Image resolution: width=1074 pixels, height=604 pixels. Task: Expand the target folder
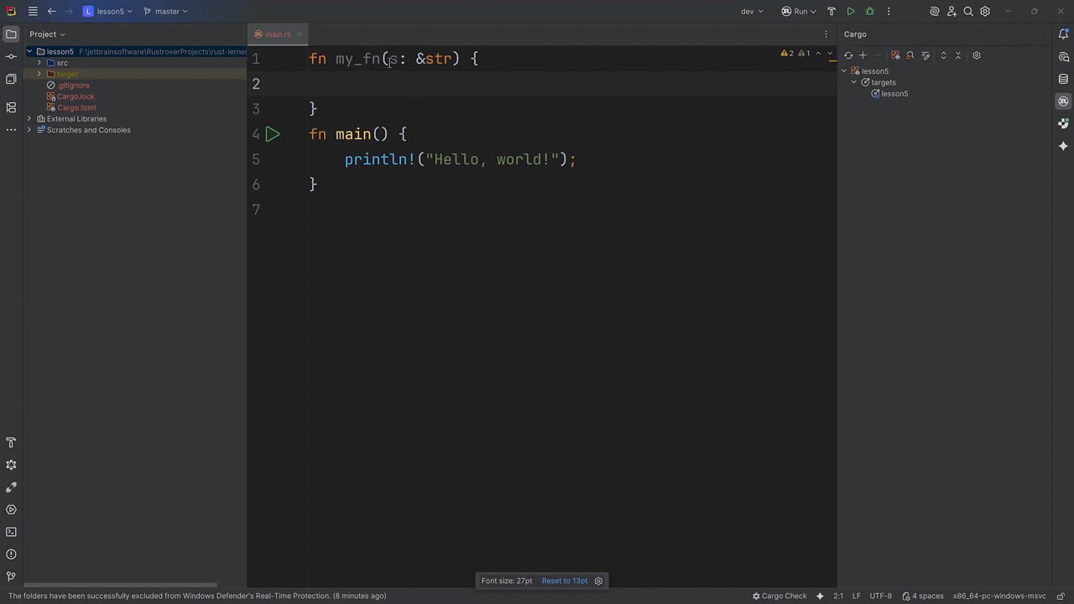(x=39, y=74)
